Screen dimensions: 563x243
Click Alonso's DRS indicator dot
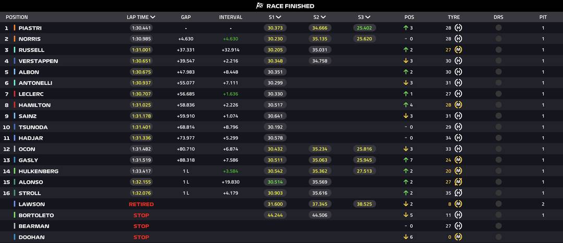pos(498,182)
